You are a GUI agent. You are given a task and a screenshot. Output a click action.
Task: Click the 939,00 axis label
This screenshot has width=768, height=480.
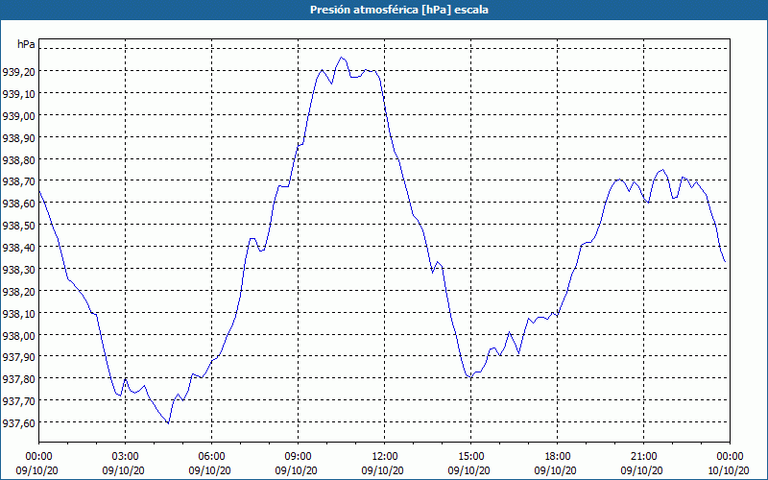[18, 116]
